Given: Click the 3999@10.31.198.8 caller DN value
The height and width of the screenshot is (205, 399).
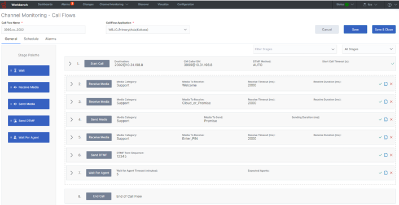Looking at the screenshot, I should (198, 65).
